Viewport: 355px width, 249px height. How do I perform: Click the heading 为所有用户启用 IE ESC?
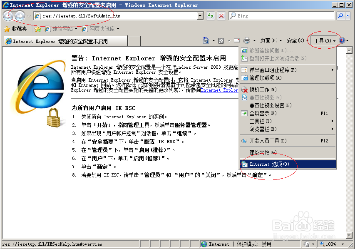pyautogui.click(x=103, y=108)
